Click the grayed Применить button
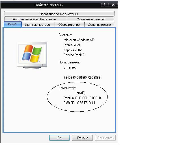This screenshot has height=145, width=181. pyautogui.click(x=105, y=138)
